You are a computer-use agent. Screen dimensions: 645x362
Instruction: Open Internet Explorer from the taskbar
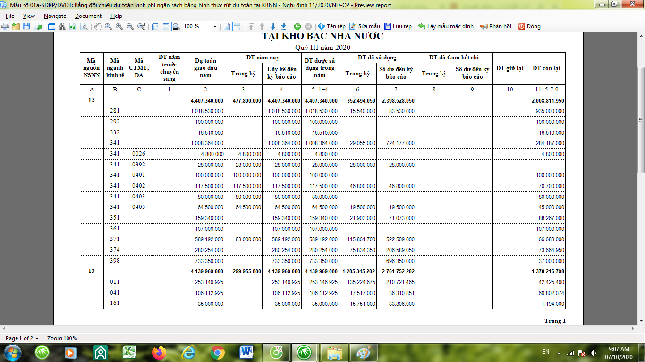[x=188, y=352]
